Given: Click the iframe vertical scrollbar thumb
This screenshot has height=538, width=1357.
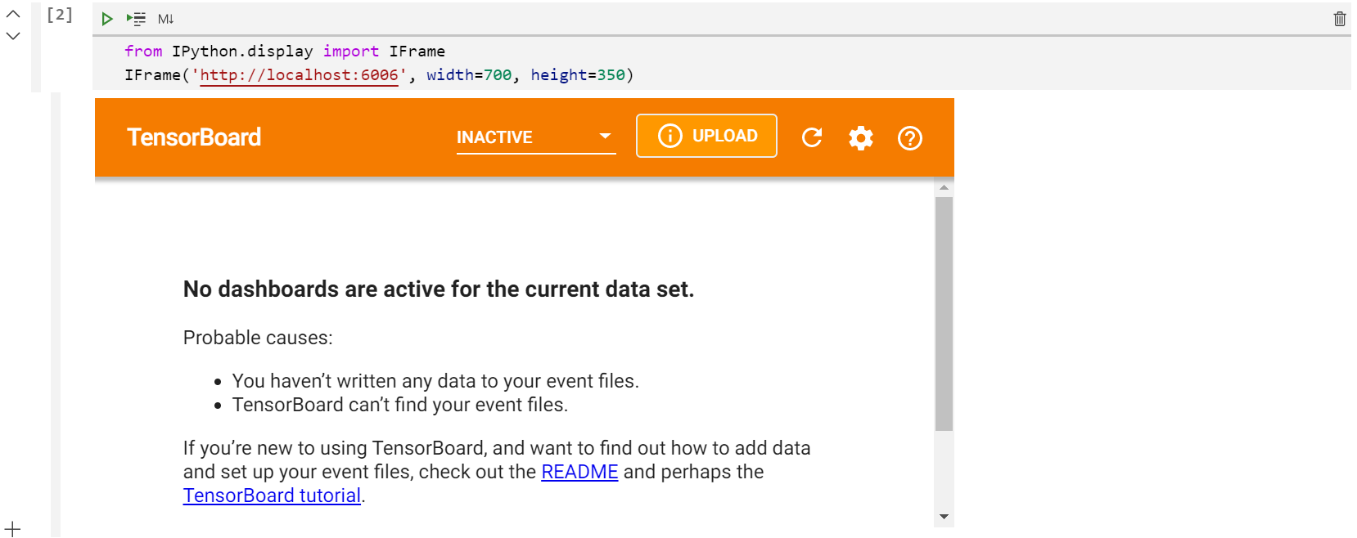Looking at the screenshot, I should tap(944, 314).
